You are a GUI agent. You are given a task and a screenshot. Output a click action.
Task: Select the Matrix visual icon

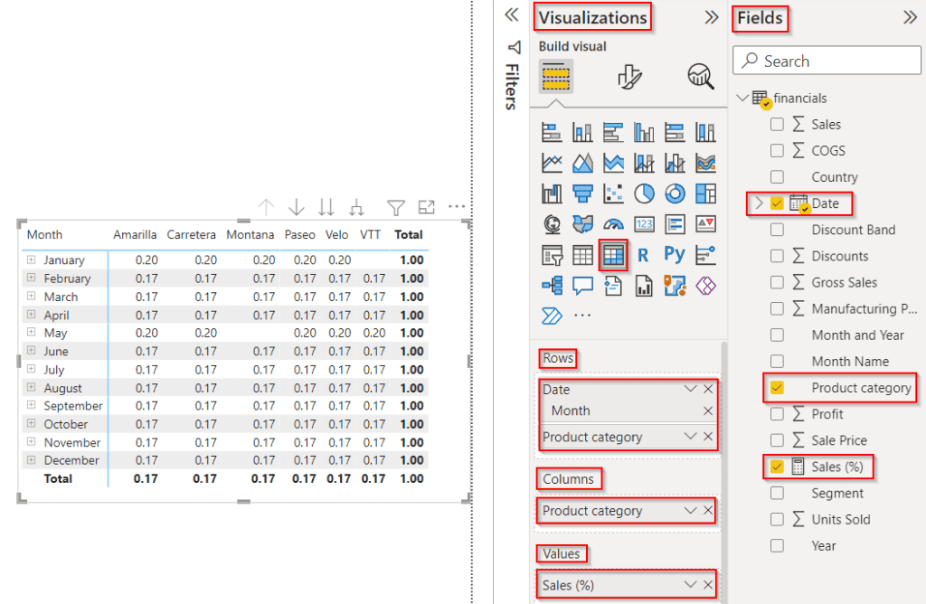tap(613, 255)
